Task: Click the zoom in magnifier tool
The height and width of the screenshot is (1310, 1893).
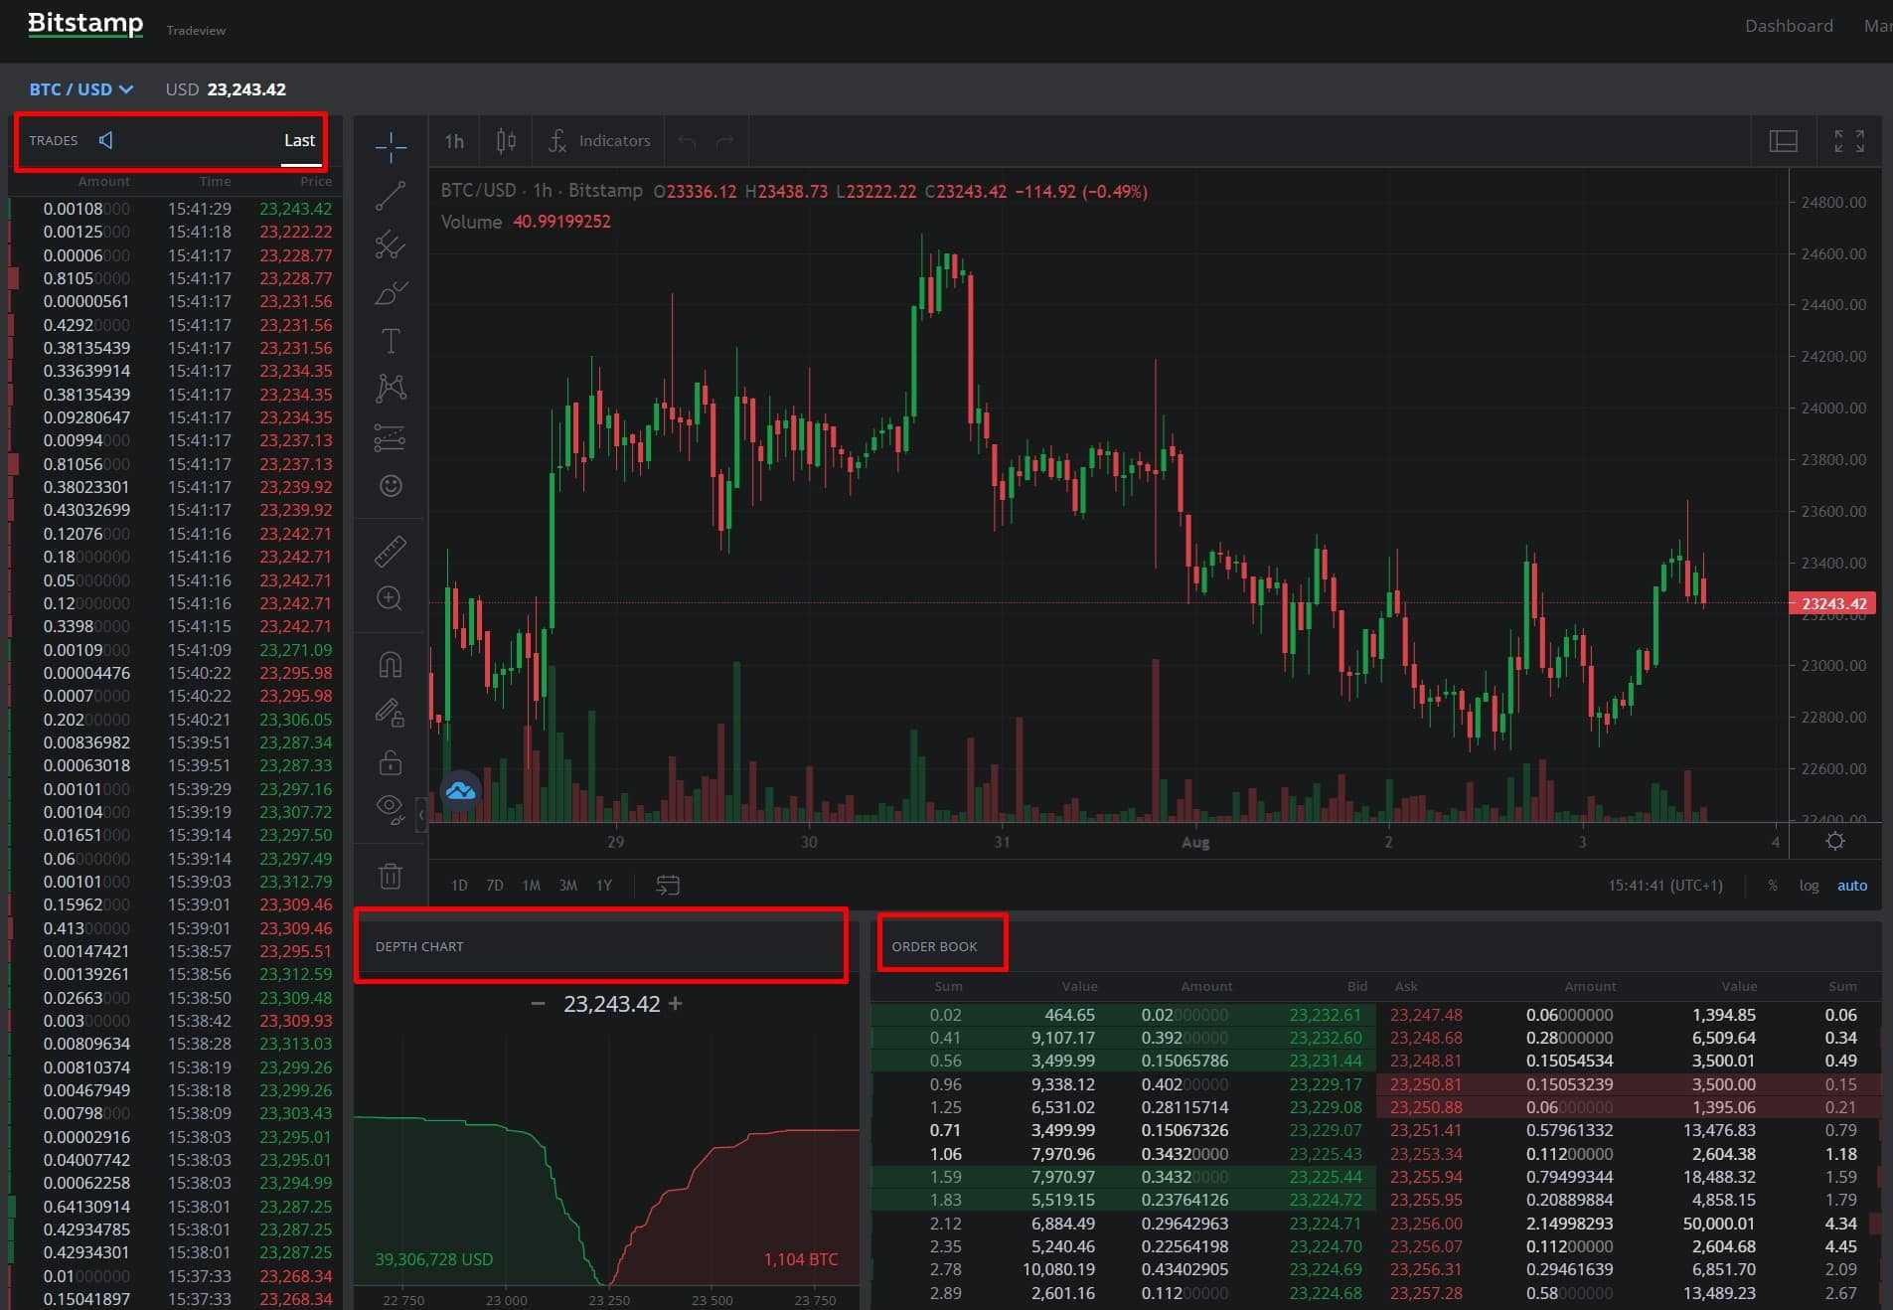Action: (391, 598)
